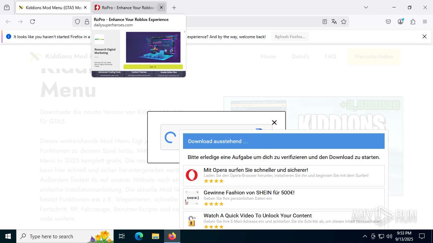This screenshot has height=243, width=433.
Task: Go back to previous page
Action: [x=8, y=22]
